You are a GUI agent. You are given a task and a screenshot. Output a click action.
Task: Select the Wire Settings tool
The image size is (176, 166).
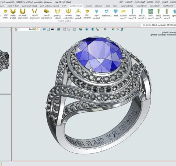(x=97, y=14)
